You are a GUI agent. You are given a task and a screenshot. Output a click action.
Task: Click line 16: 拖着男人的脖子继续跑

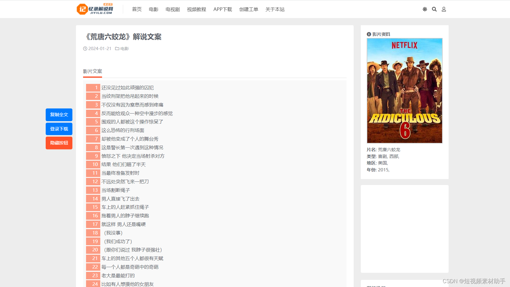click(125, 216)
